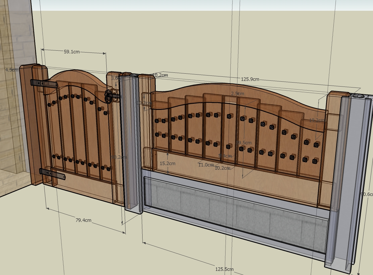Select the upper black gate hinge
Image resolution: width=373 pixels, height=275 pixels.
[x=44, y=83]
